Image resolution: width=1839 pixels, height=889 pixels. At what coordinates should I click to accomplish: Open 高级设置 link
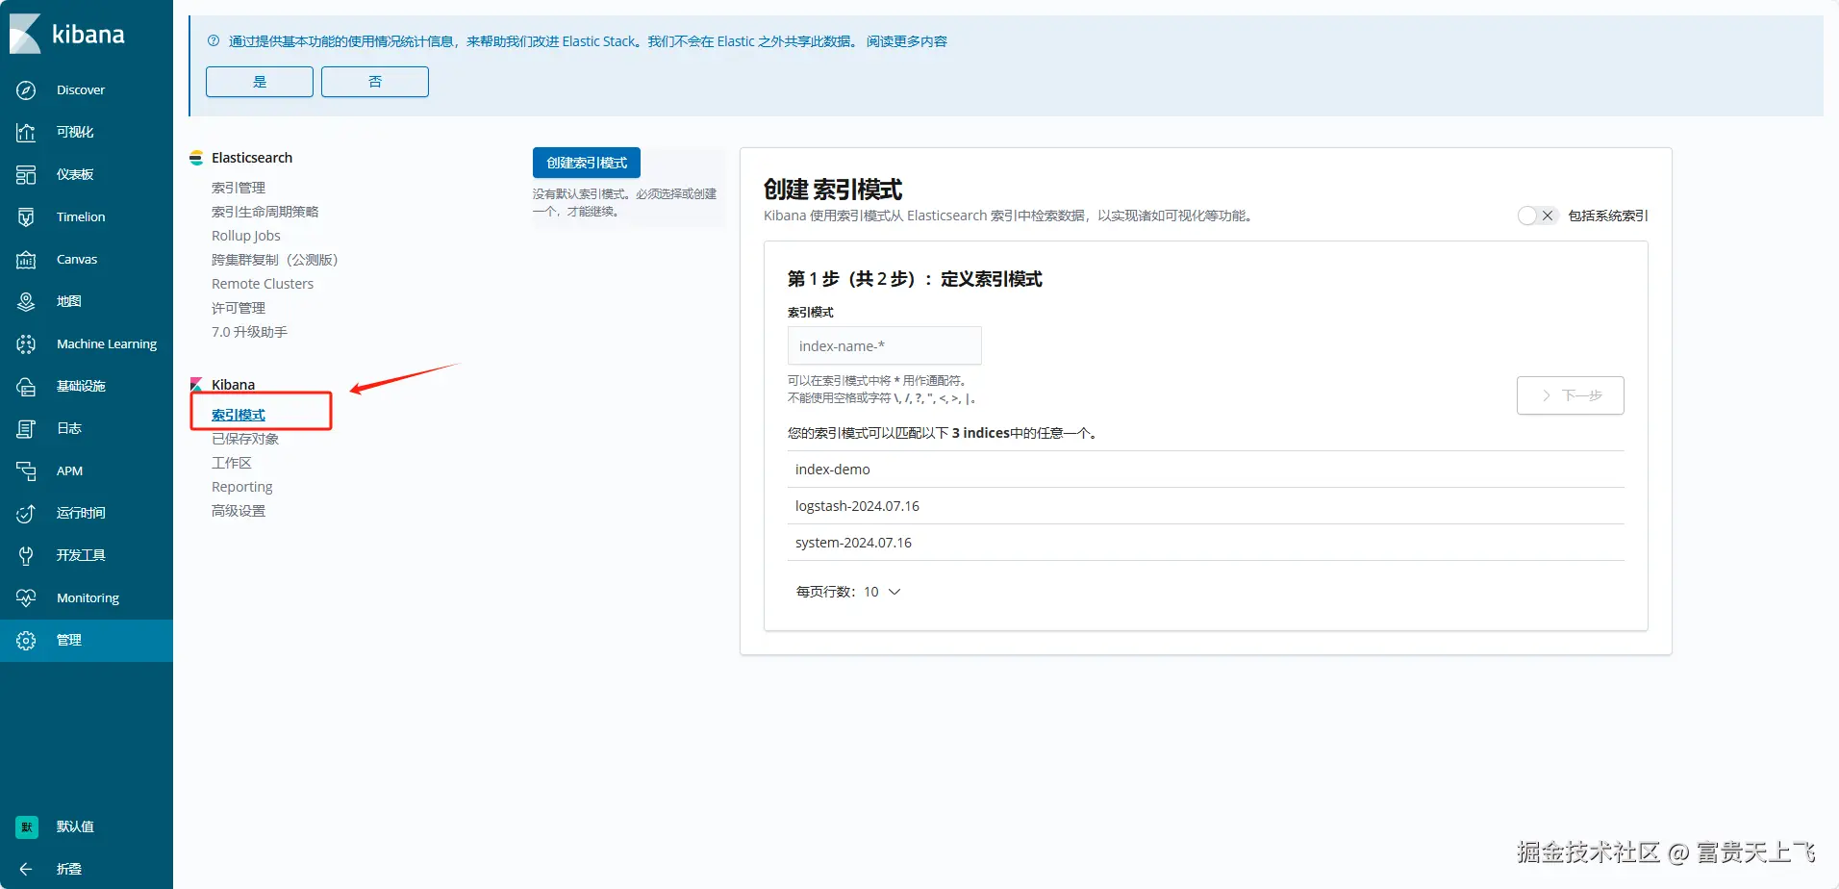[239, 511]
